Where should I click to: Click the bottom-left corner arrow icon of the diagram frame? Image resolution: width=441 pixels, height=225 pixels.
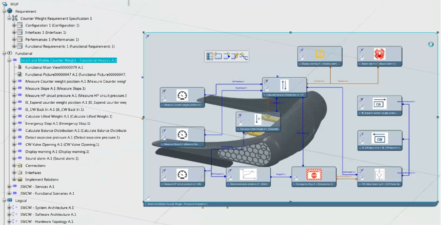[x=147, y=198]
